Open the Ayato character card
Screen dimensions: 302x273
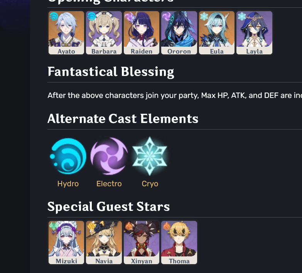coord(66,33)
